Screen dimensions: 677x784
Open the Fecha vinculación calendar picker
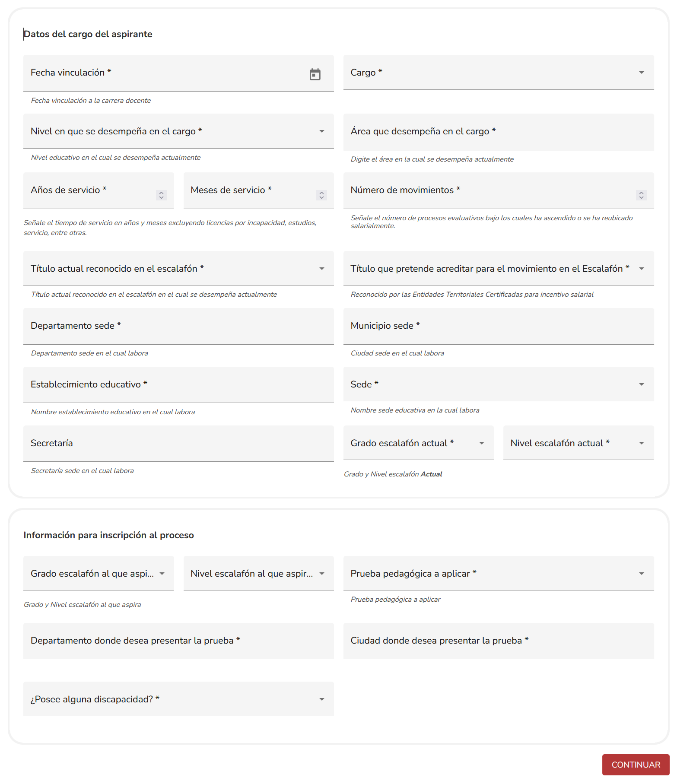click(315, 74)
